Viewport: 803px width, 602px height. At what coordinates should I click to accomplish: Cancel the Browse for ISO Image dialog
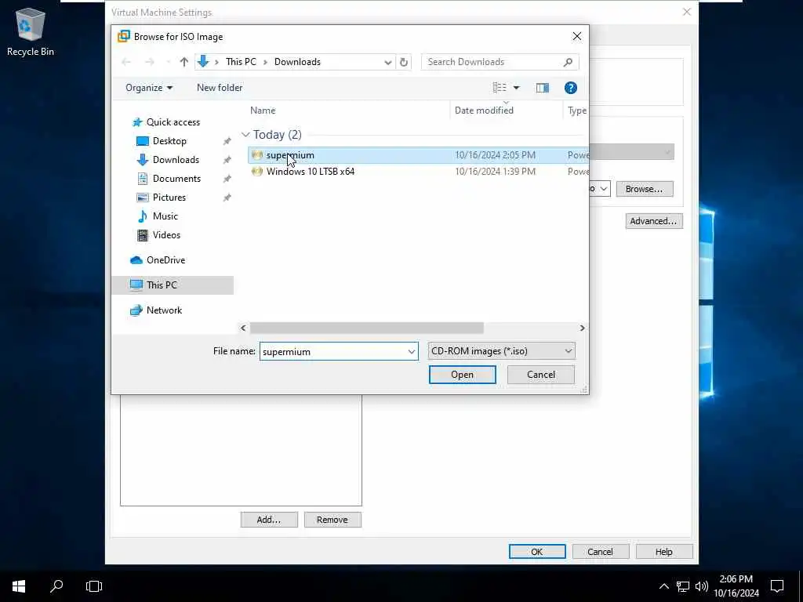click(541, 375)
